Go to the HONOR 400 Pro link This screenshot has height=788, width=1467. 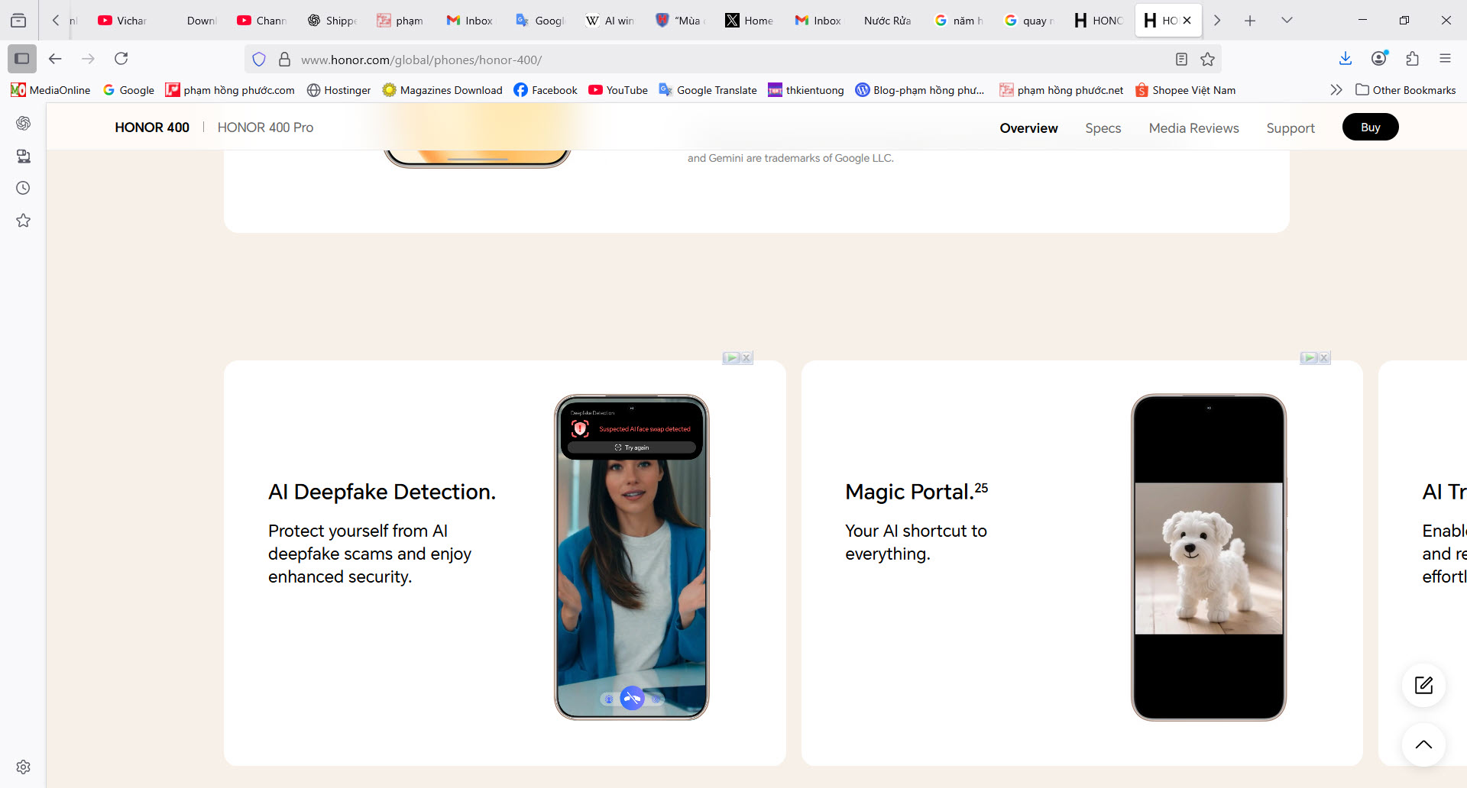pyautogui.click(x=265, y=128)
